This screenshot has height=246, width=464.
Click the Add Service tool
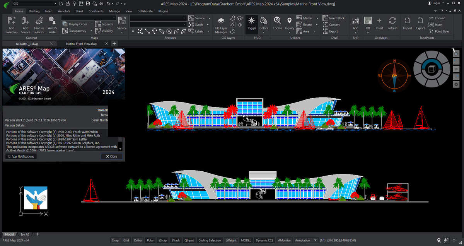25,25
